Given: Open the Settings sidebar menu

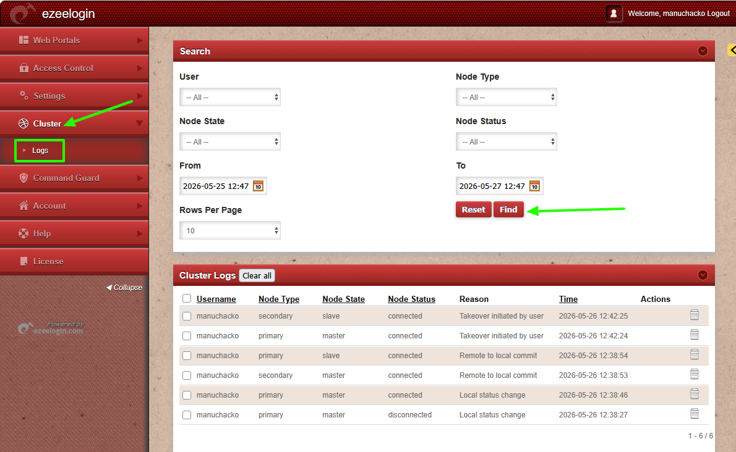Looking at the screenshot, I should coord(74,96).
